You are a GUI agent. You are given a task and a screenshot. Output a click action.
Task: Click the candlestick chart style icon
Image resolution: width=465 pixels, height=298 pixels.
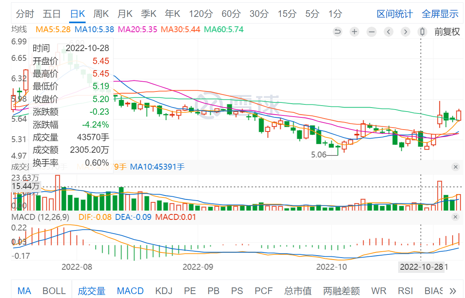point(423,32)
